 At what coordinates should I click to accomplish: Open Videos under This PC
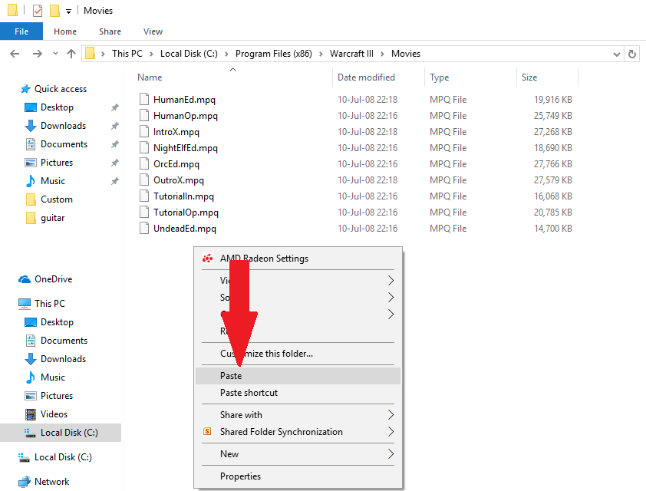(x=54, y=414)
